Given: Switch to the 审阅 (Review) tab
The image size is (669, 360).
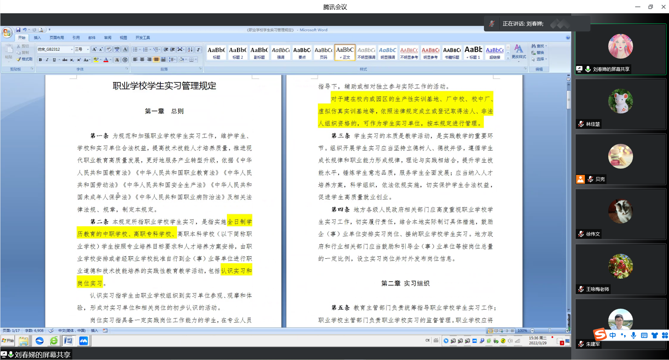Looking at the screenshot, I should tap(108, 38).
